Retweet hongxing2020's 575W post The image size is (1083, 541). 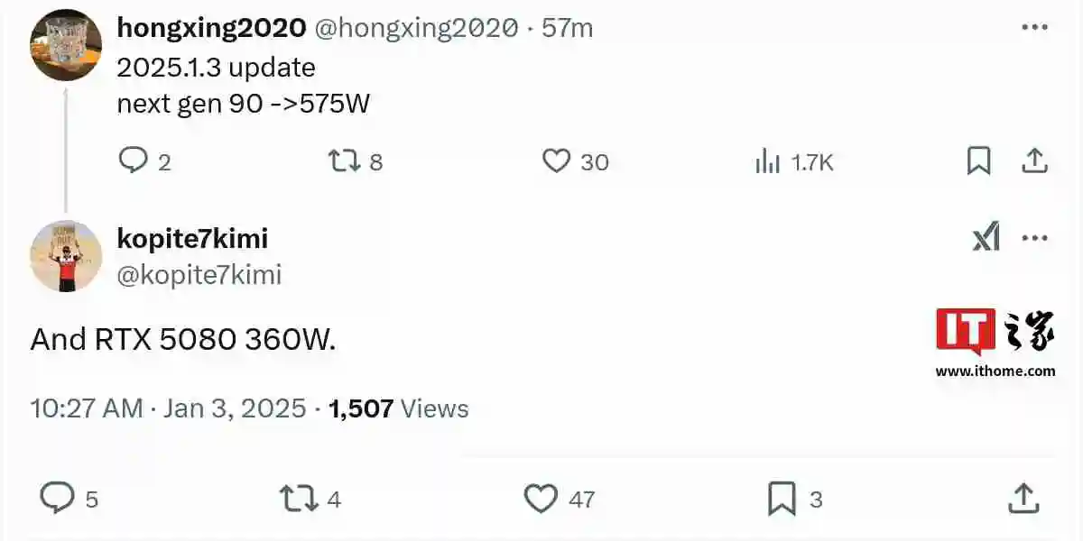pos(342,161)
